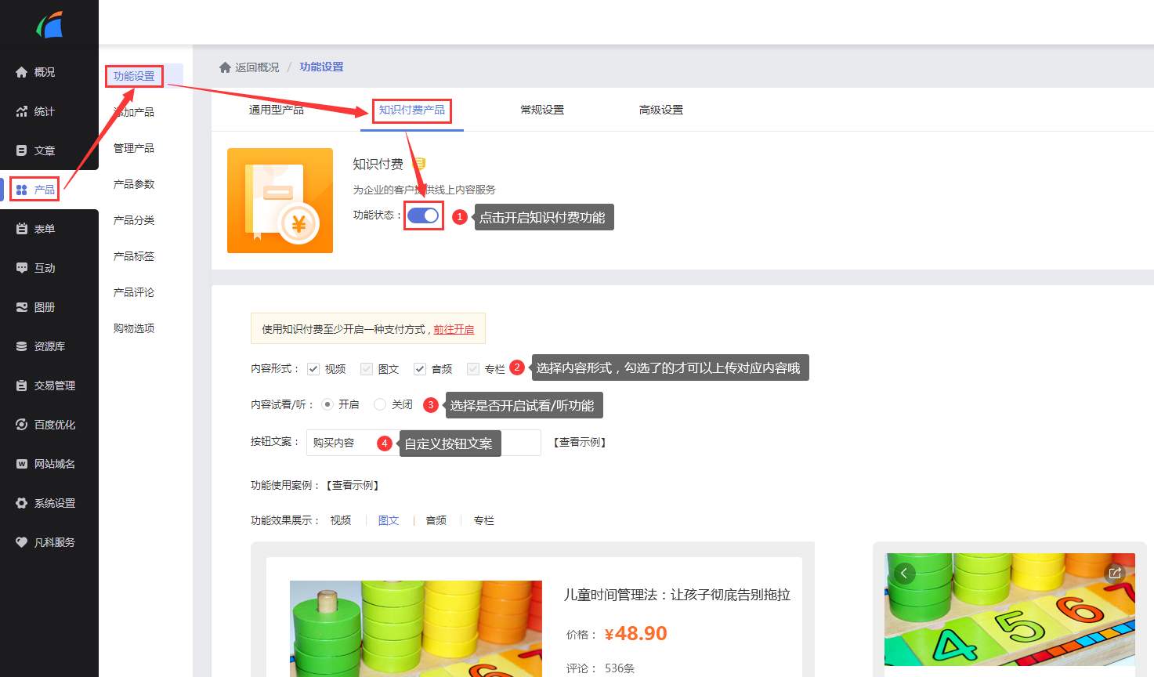Click 查看示例 beside 按钮文案 field

click(580, 443)
